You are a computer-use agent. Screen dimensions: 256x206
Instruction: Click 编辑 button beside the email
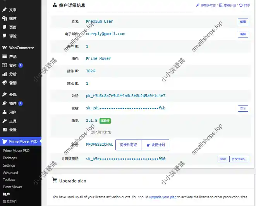coord(243,34)
